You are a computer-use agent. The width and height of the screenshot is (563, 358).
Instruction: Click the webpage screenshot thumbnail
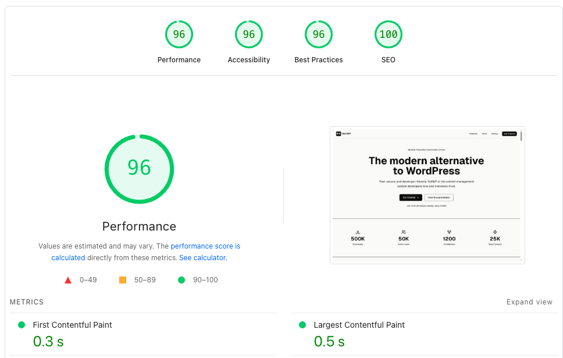point(427,195)
